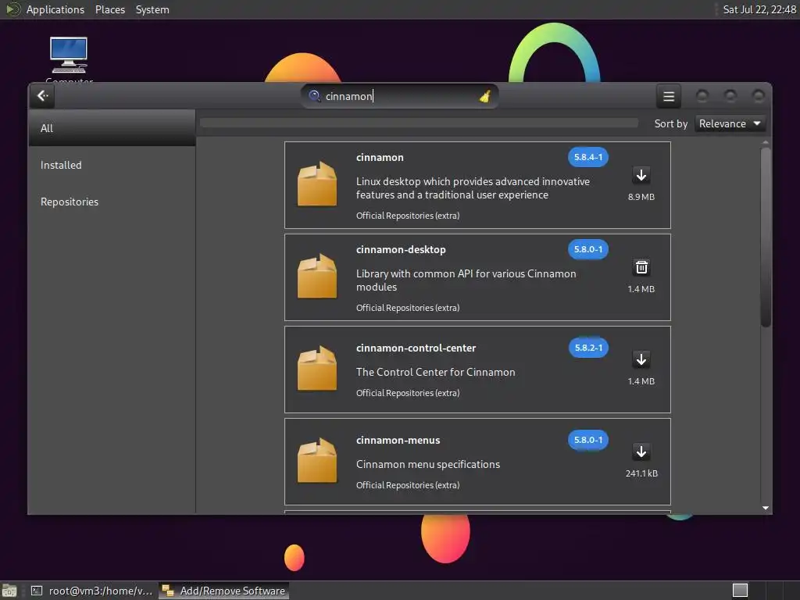
Task: Open the Sort by Relevance dropdown
Action: (730, 123)
